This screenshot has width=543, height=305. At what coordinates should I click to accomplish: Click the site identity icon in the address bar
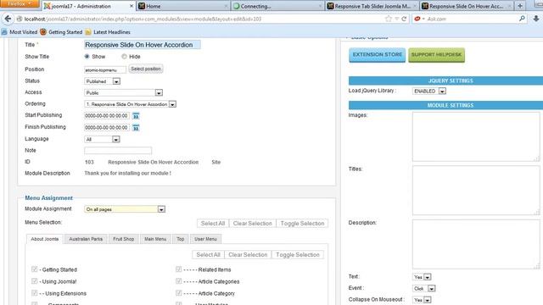click(20, 19)
